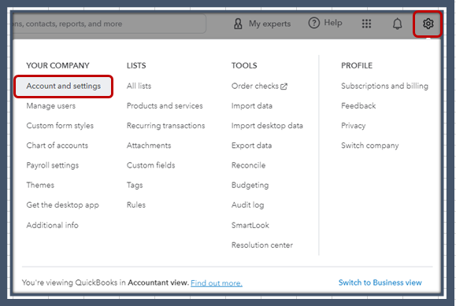The width and height of the screenshot is (456, 306).
Task: Open Rules under Lists
Action: 136,205
